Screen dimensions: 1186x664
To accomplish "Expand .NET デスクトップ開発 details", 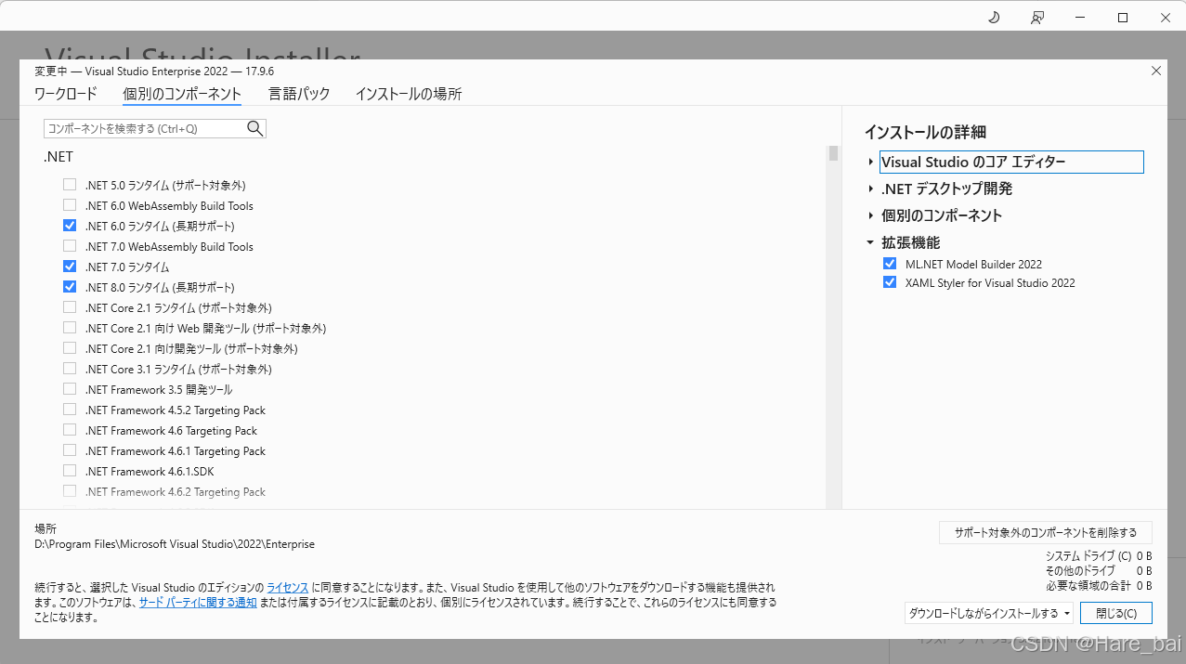I will tap(870, 189).
